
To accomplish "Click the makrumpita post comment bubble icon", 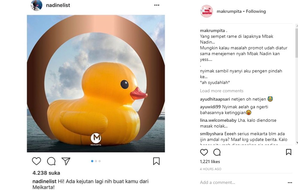I will (x=217, y=152).
